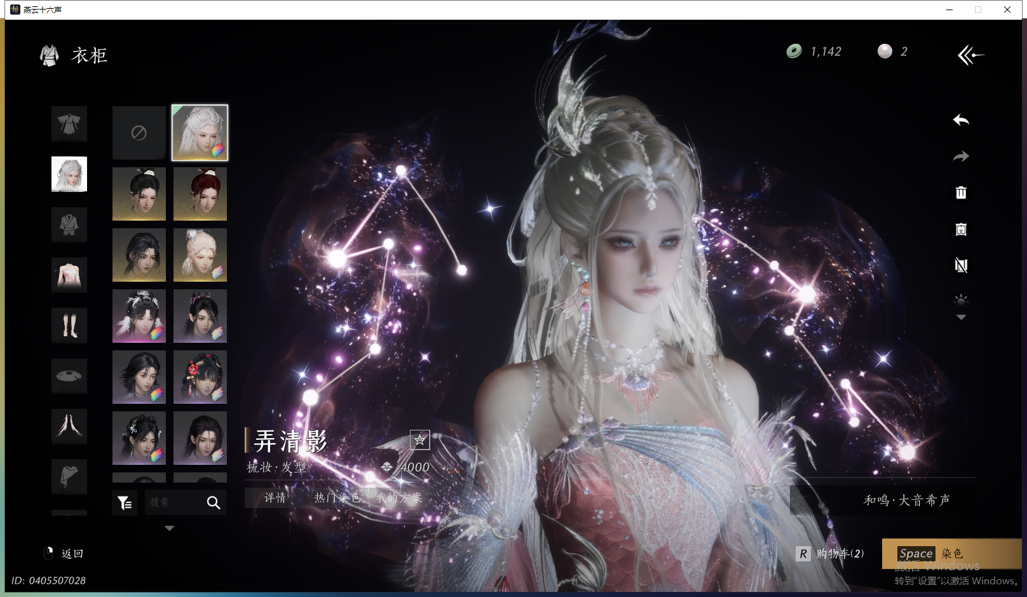The height and width of the screenshot is (597, 1027).
Task: Click the filter list icon
Action: (x=125, y=503)
